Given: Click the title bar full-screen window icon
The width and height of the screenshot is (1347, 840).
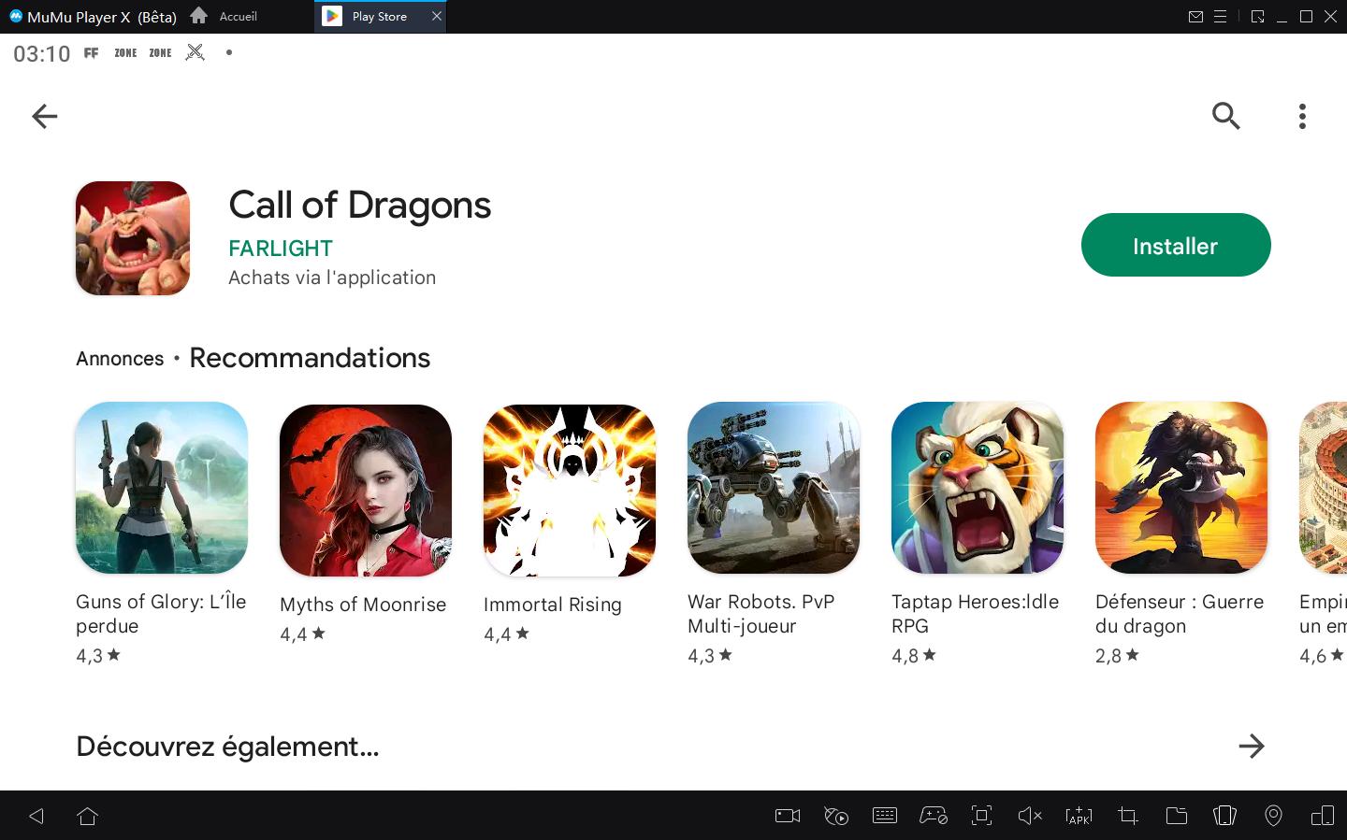Looking at the screenshot, I should point(1257,17).
